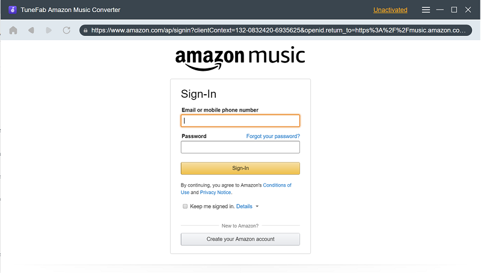Click the URL address bar

(277, 30)
